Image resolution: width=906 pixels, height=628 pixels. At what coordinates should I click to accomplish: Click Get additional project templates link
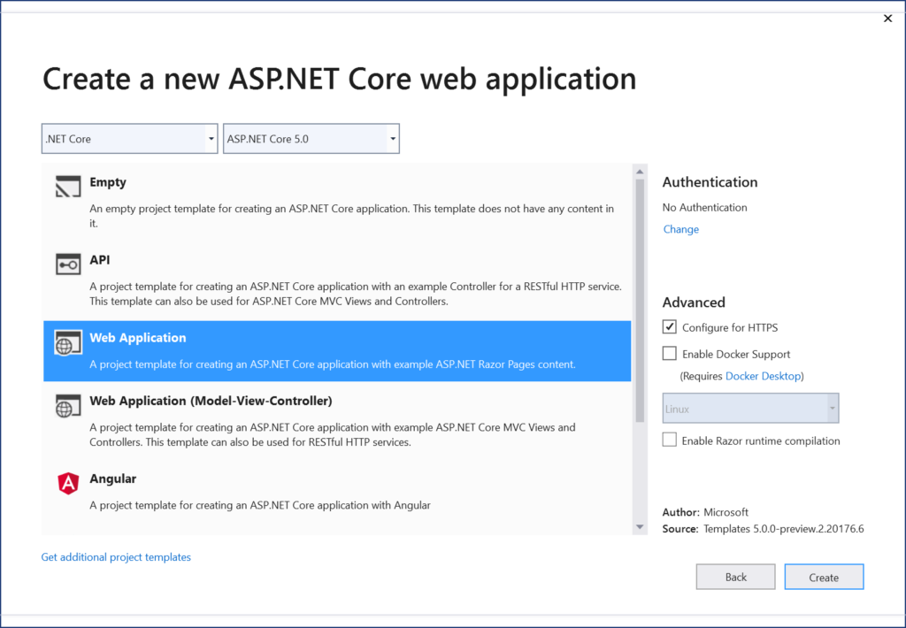[x=116, y=557]
